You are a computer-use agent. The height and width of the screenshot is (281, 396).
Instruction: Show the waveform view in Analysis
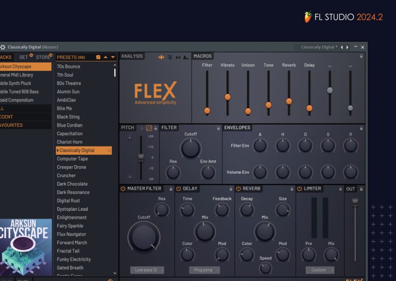(161, 57)
